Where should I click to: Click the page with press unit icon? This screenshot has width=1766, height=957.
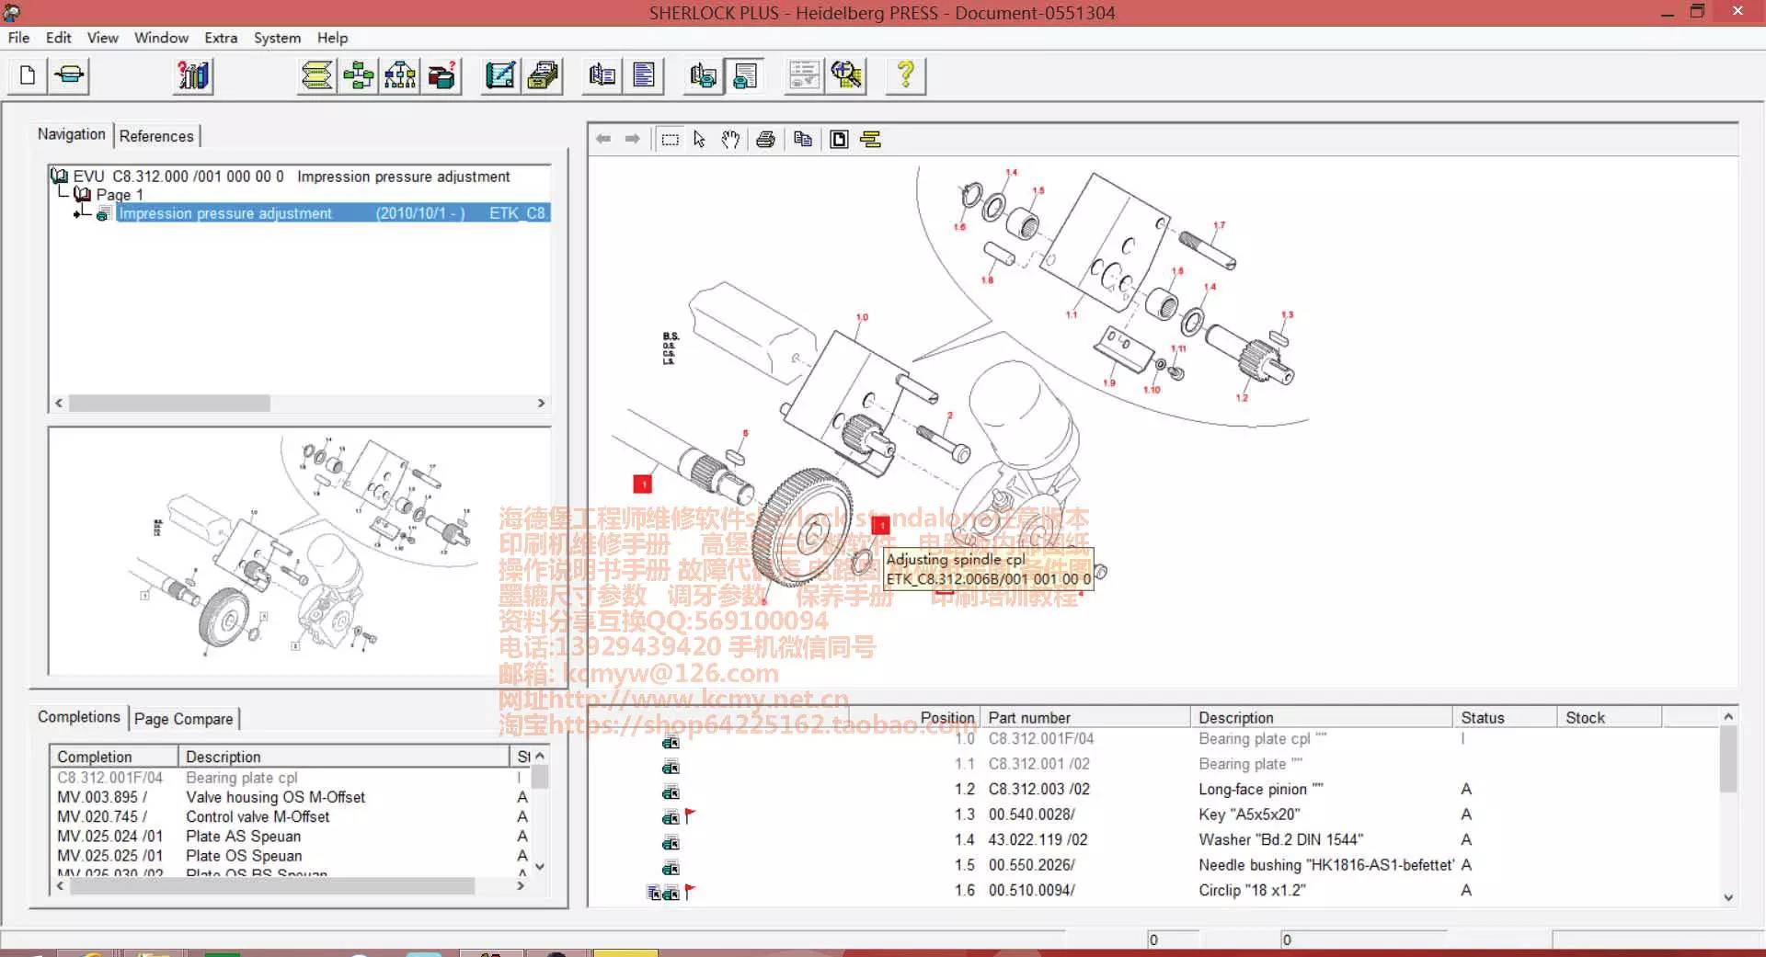745,75
